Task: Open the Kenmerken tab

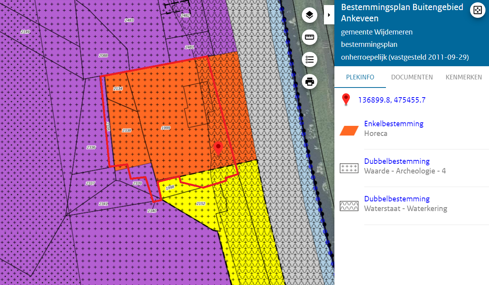Action: point(463,77)
